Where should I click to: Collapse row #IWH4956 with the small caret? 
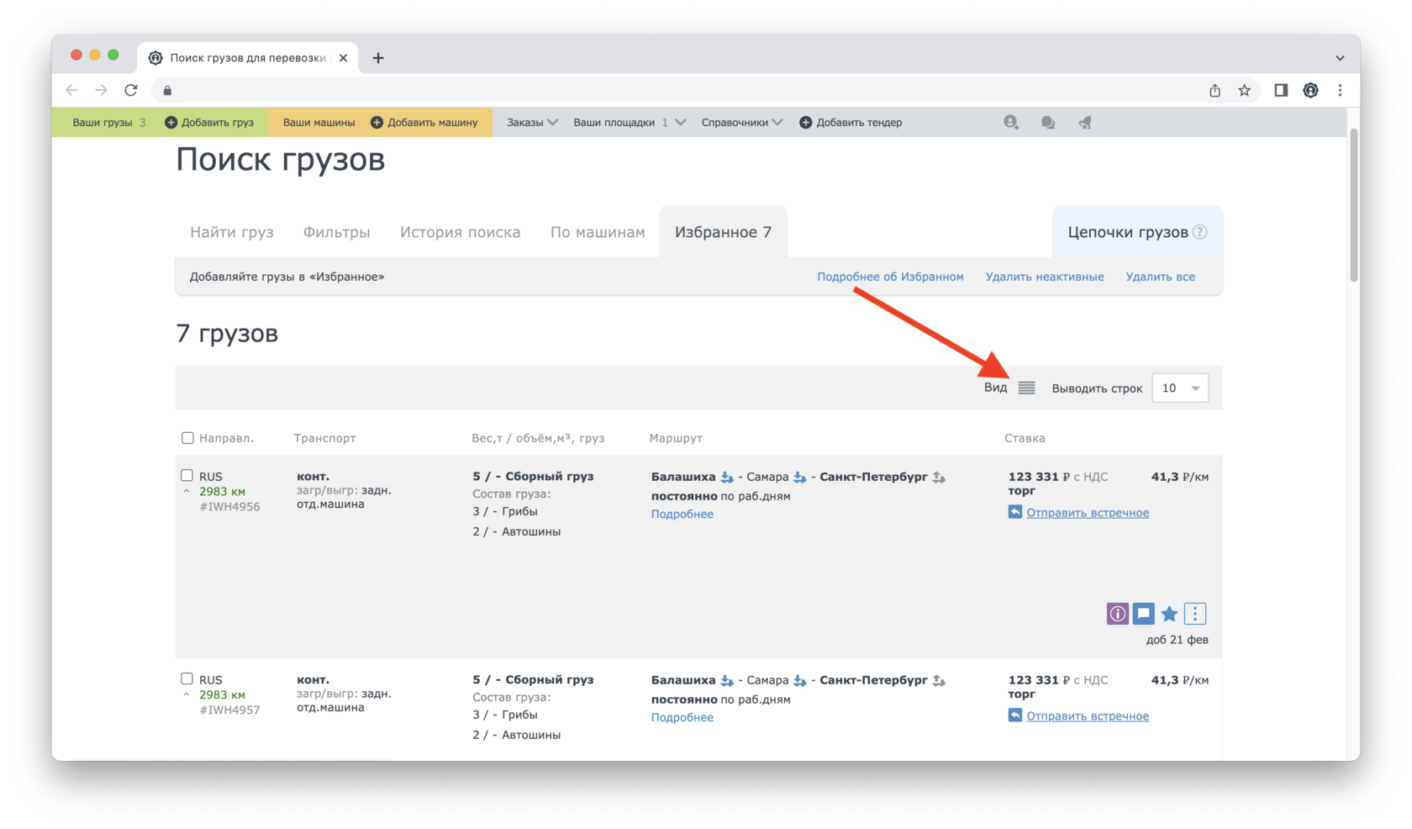[187, 492]
